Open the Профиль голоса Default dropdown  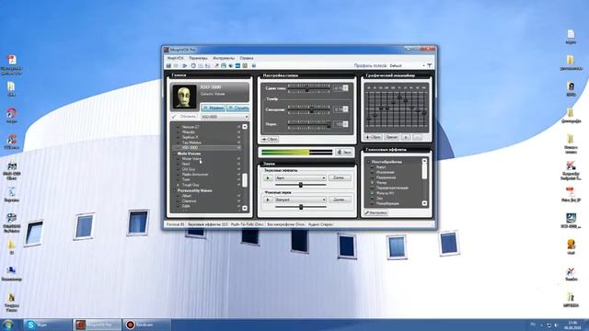[407, 65]
